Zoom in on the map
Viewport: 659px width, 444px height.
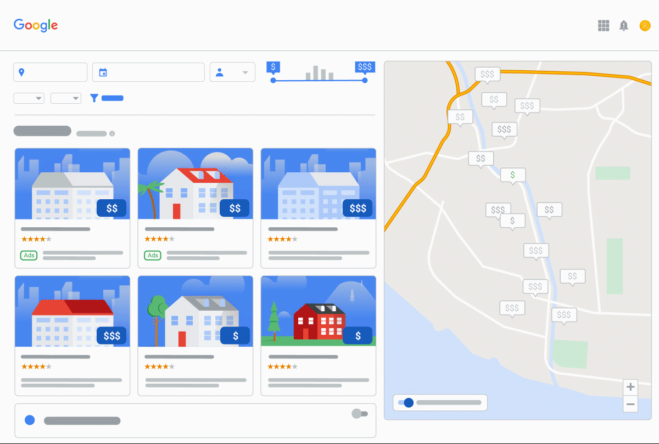tap(630, 387)
